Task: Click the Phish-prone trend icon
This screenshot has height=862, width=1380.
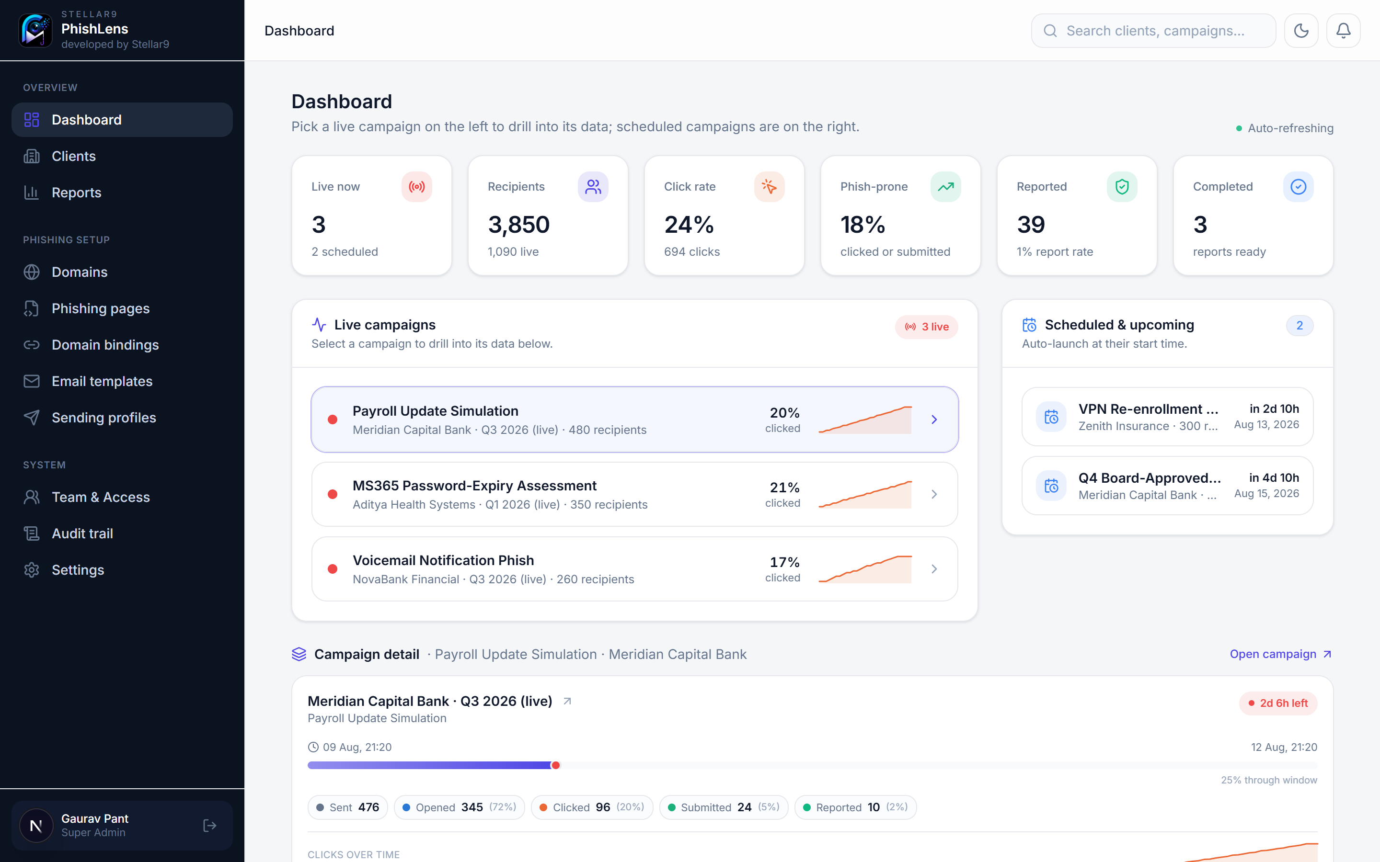Action: coord(945,186)
